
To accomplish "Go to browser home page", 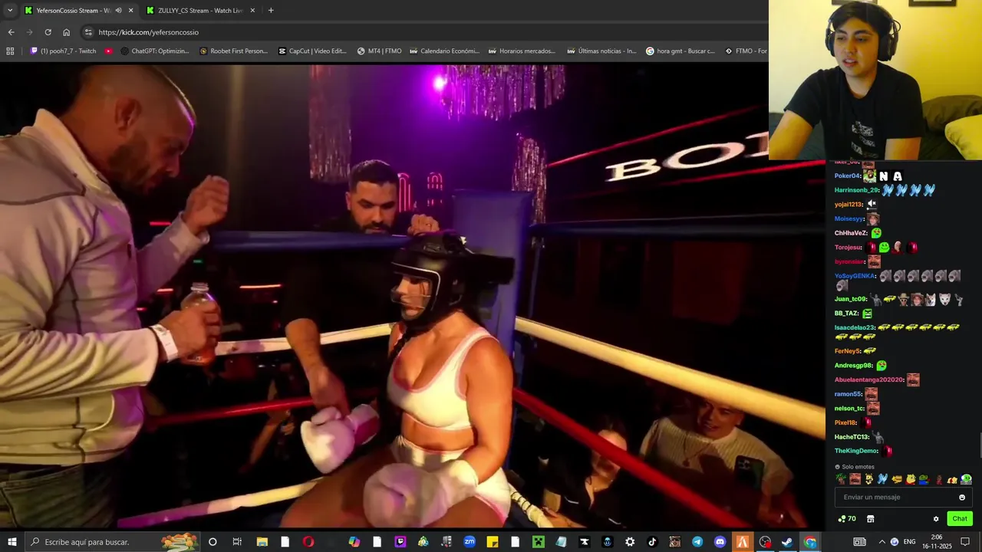I will [67, 32].
